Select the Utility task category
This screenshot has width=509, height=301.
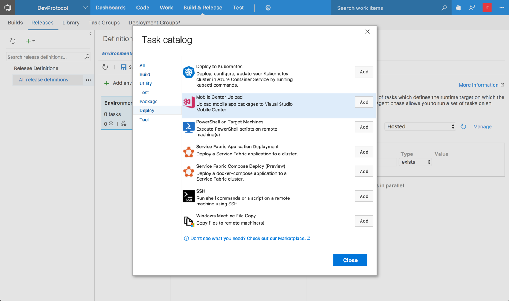pyautogui.click(x=146, y=84)
